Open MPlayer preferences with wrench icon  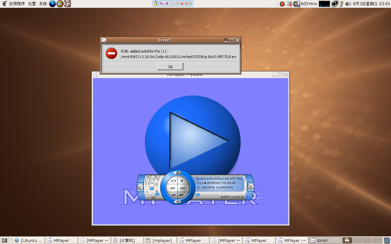click(x=140, y=187)
